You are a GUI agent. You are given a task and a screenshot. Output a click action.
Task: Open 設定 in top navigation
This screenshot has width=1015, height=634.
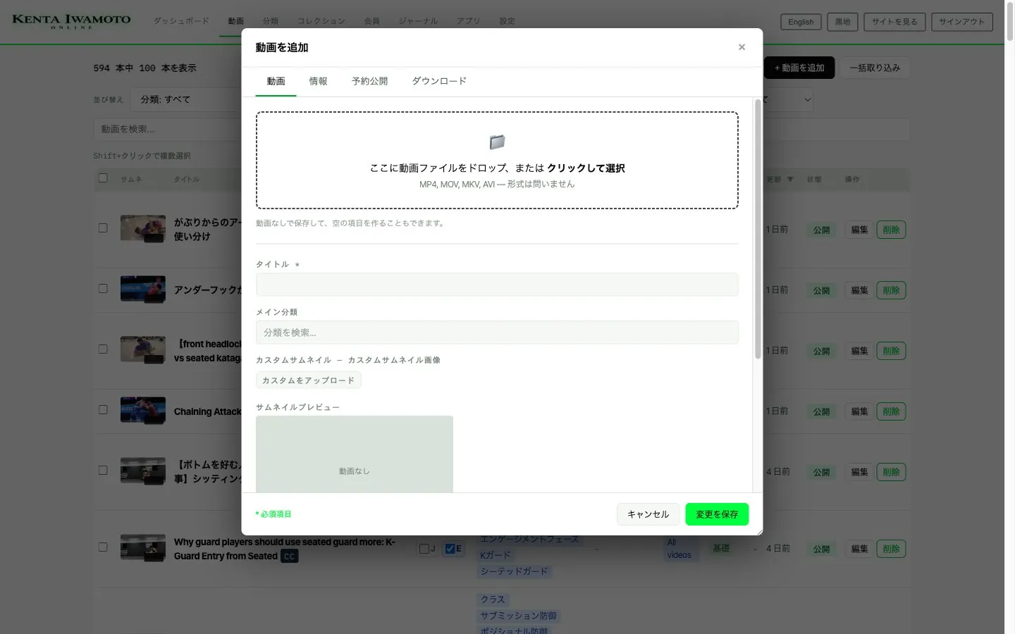[x=507, y=21]
